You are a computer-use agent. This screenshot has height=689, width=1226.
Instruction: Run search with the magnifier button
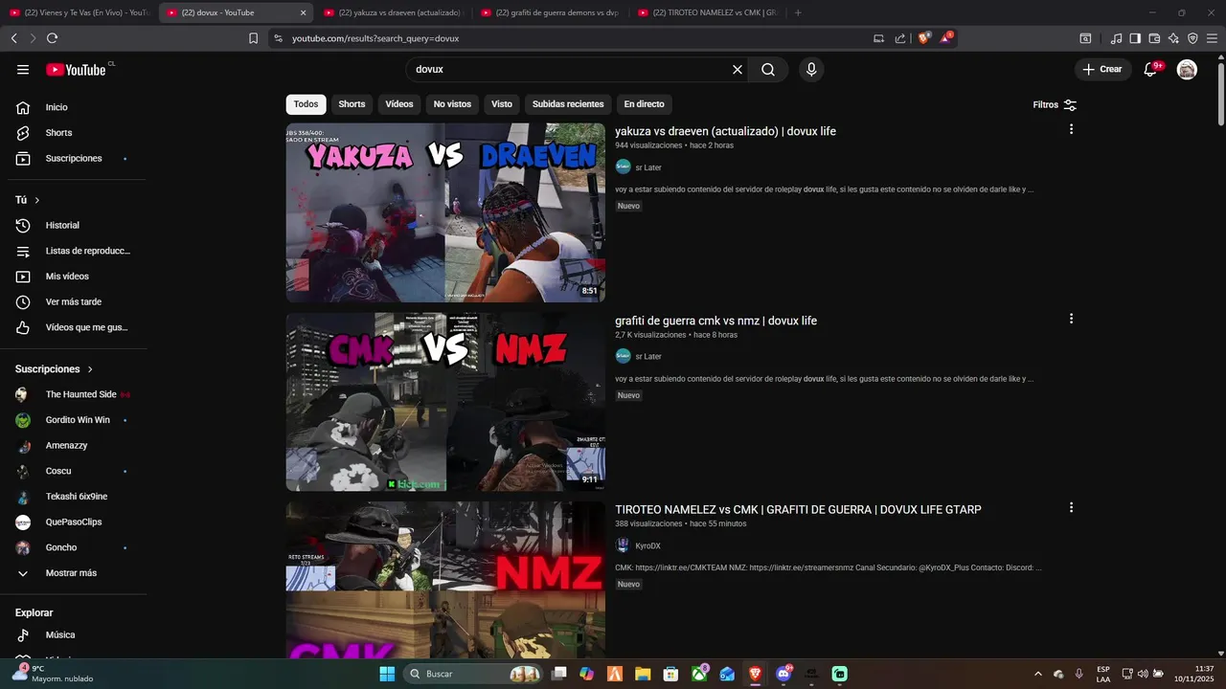coord(768,70)
